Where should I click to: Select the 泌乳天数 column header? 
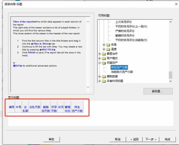(35, 107)
